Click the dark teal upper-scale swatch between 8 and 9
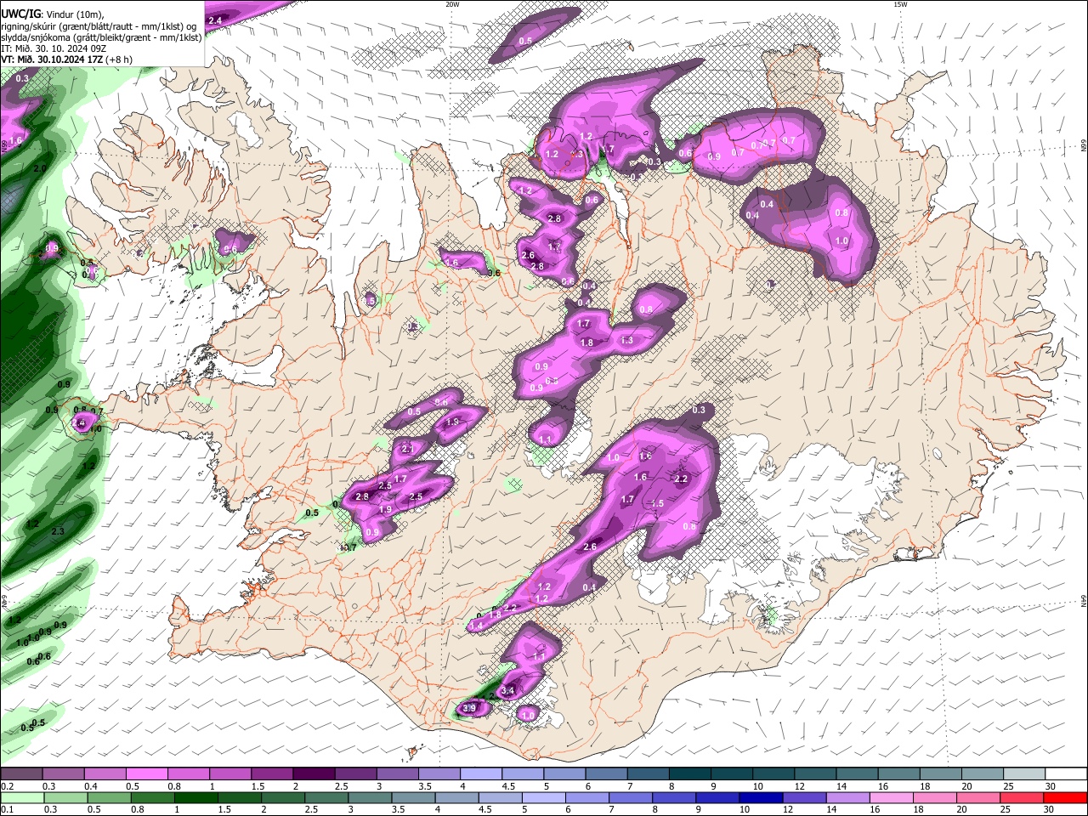The width and height of the screenshot is (1088, 816). (689, 774)
